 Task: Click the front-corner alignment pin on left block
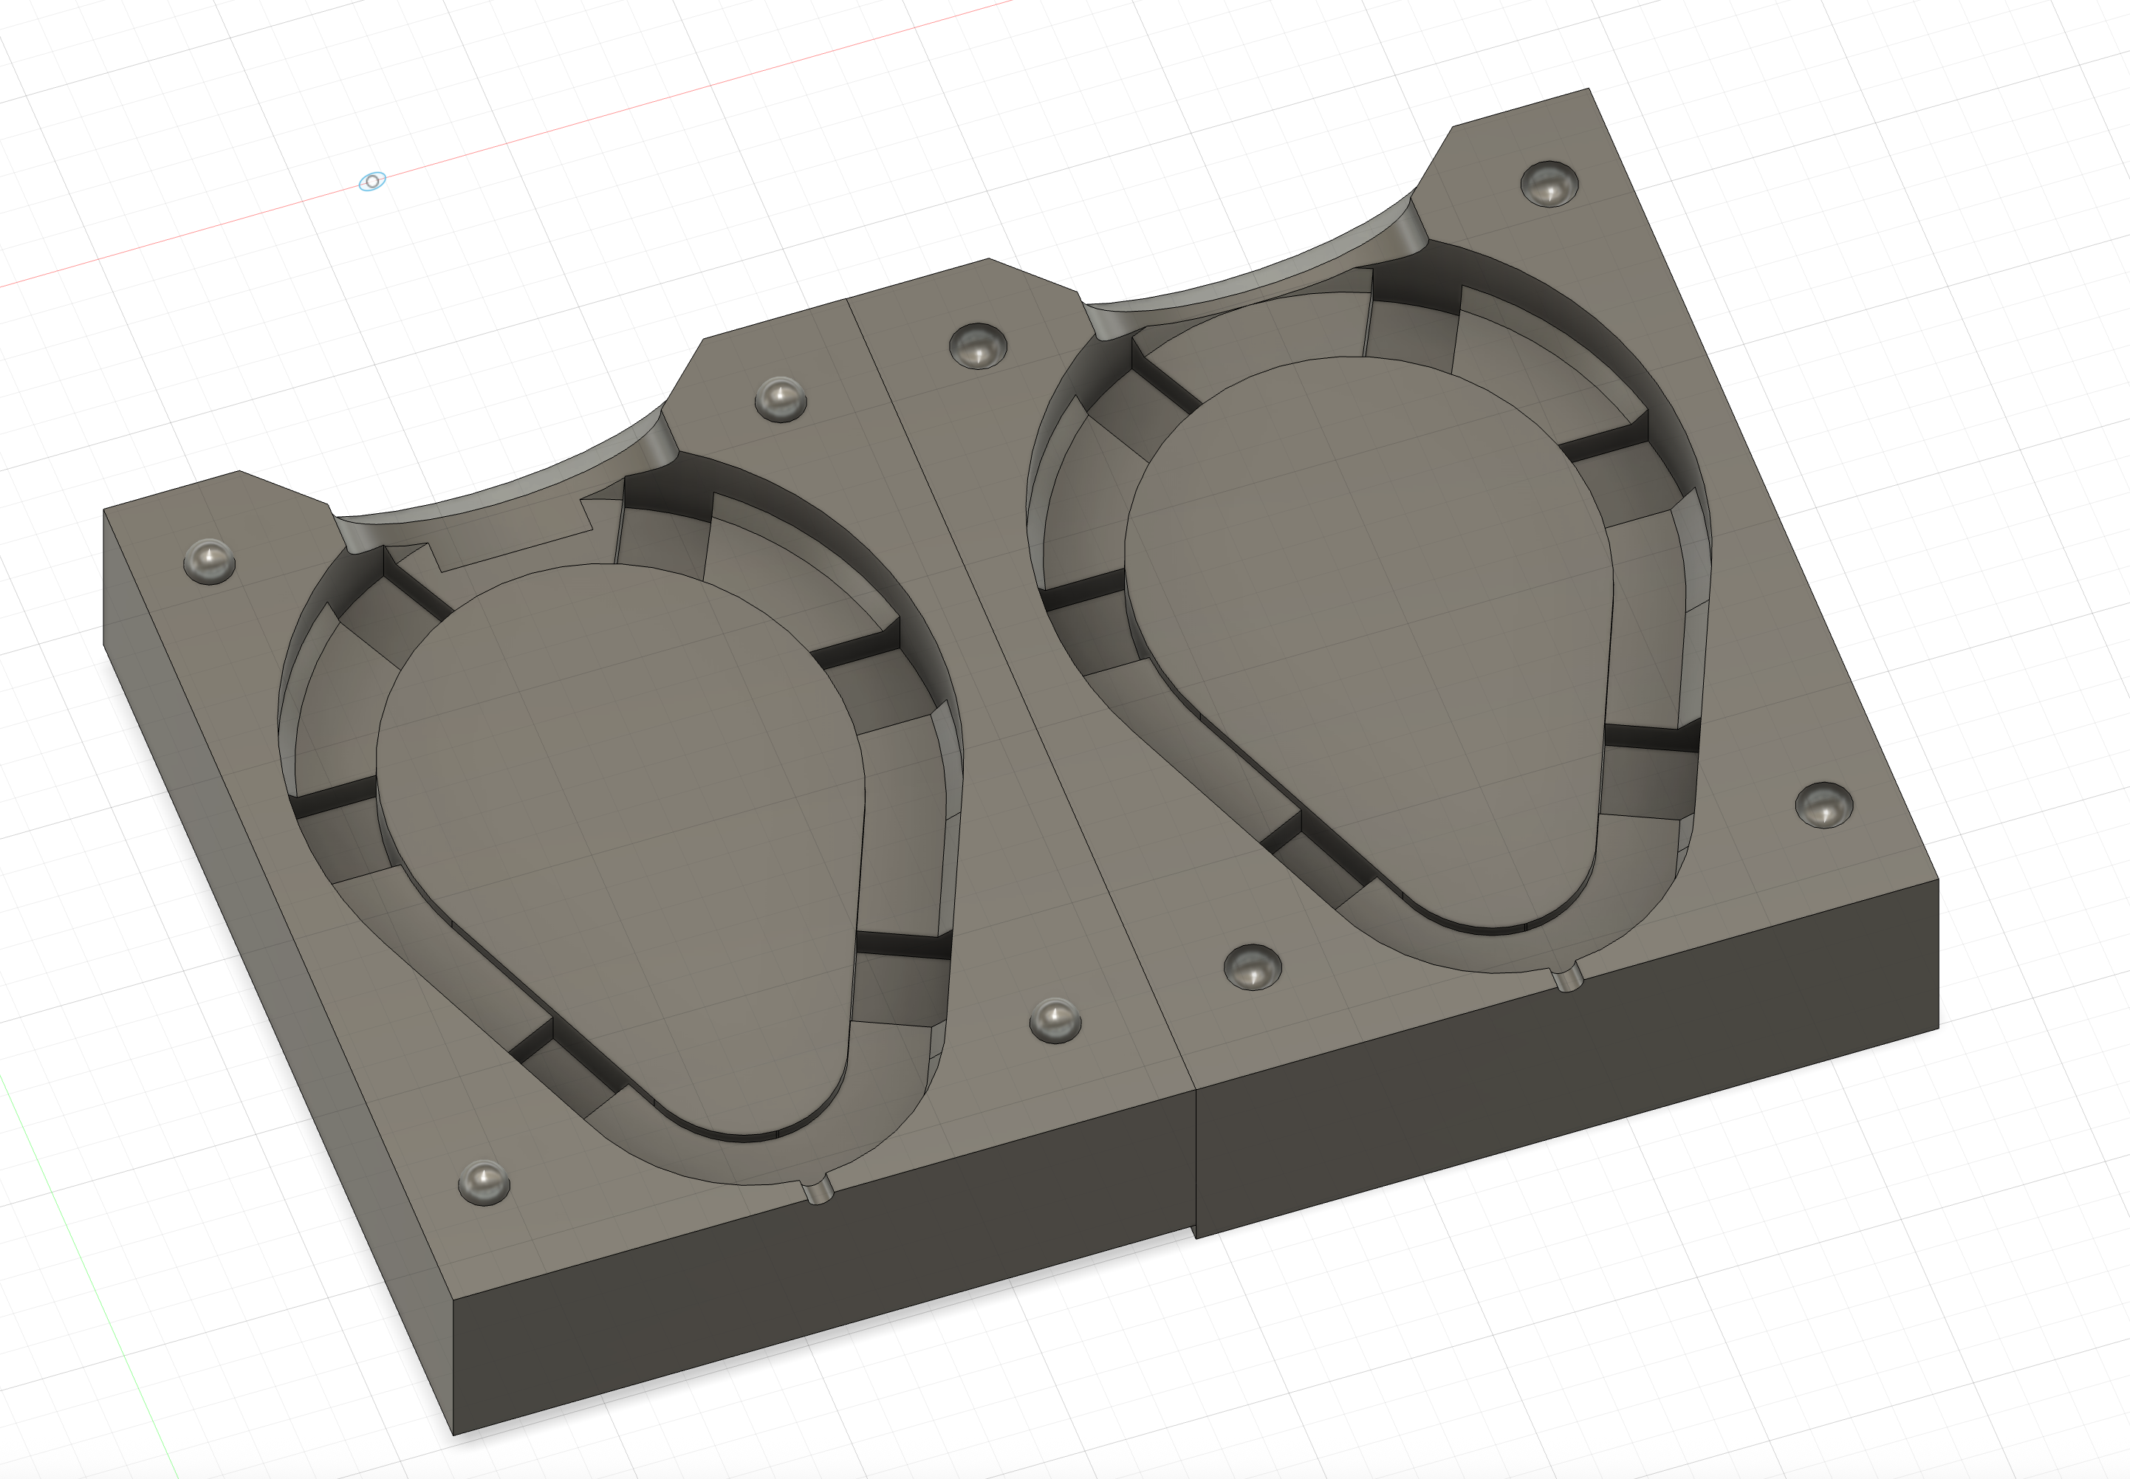coord(484,1182)
